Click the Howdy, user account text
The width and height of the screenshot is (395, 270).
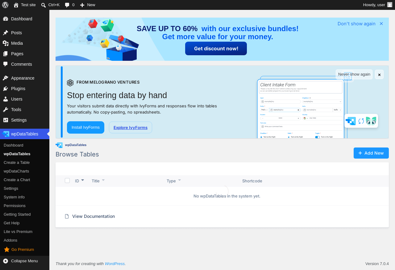[374, 5]
